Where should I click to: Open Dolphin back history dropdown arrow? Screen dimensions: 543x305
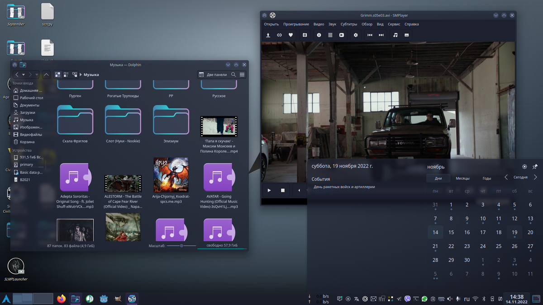[x=24, y=75]
